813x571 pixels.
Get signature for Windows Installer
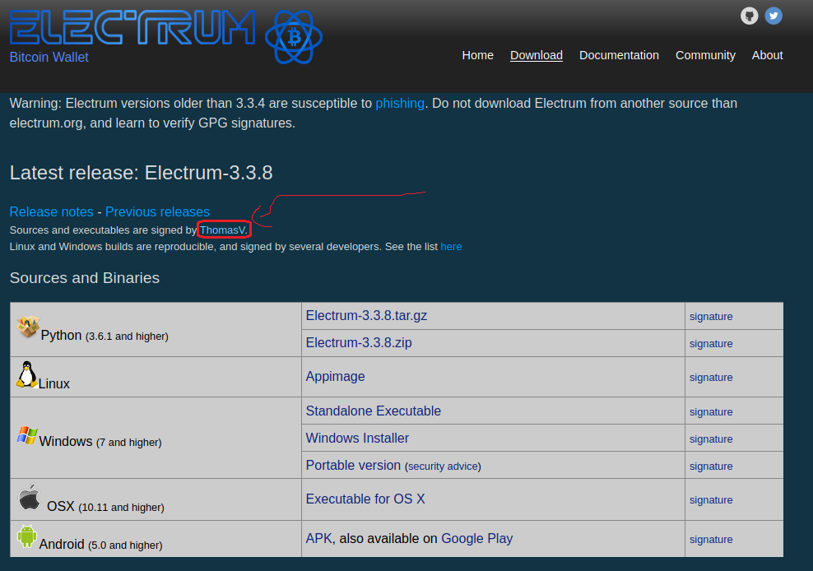pyautogui.click(x=711, y=439)
